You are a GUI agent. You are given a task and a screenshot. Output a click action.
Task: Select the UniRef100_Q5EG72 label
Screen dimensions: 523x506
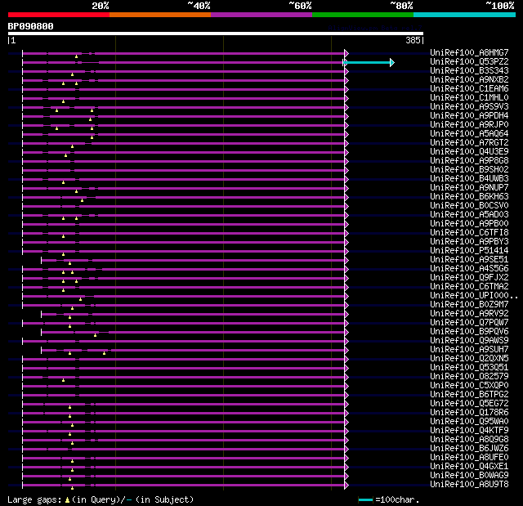pyautogui.click(x=469, y=403)
